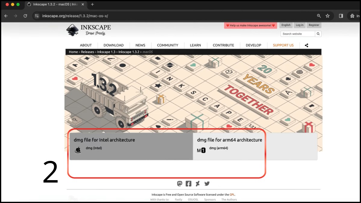The width and height of the screenshot is (361, 203).
Task: Open a new tab with the plus button
Action: coord(92,5)
